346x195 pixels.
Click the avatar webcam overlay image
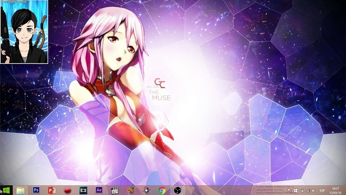(x=24, y=32)
